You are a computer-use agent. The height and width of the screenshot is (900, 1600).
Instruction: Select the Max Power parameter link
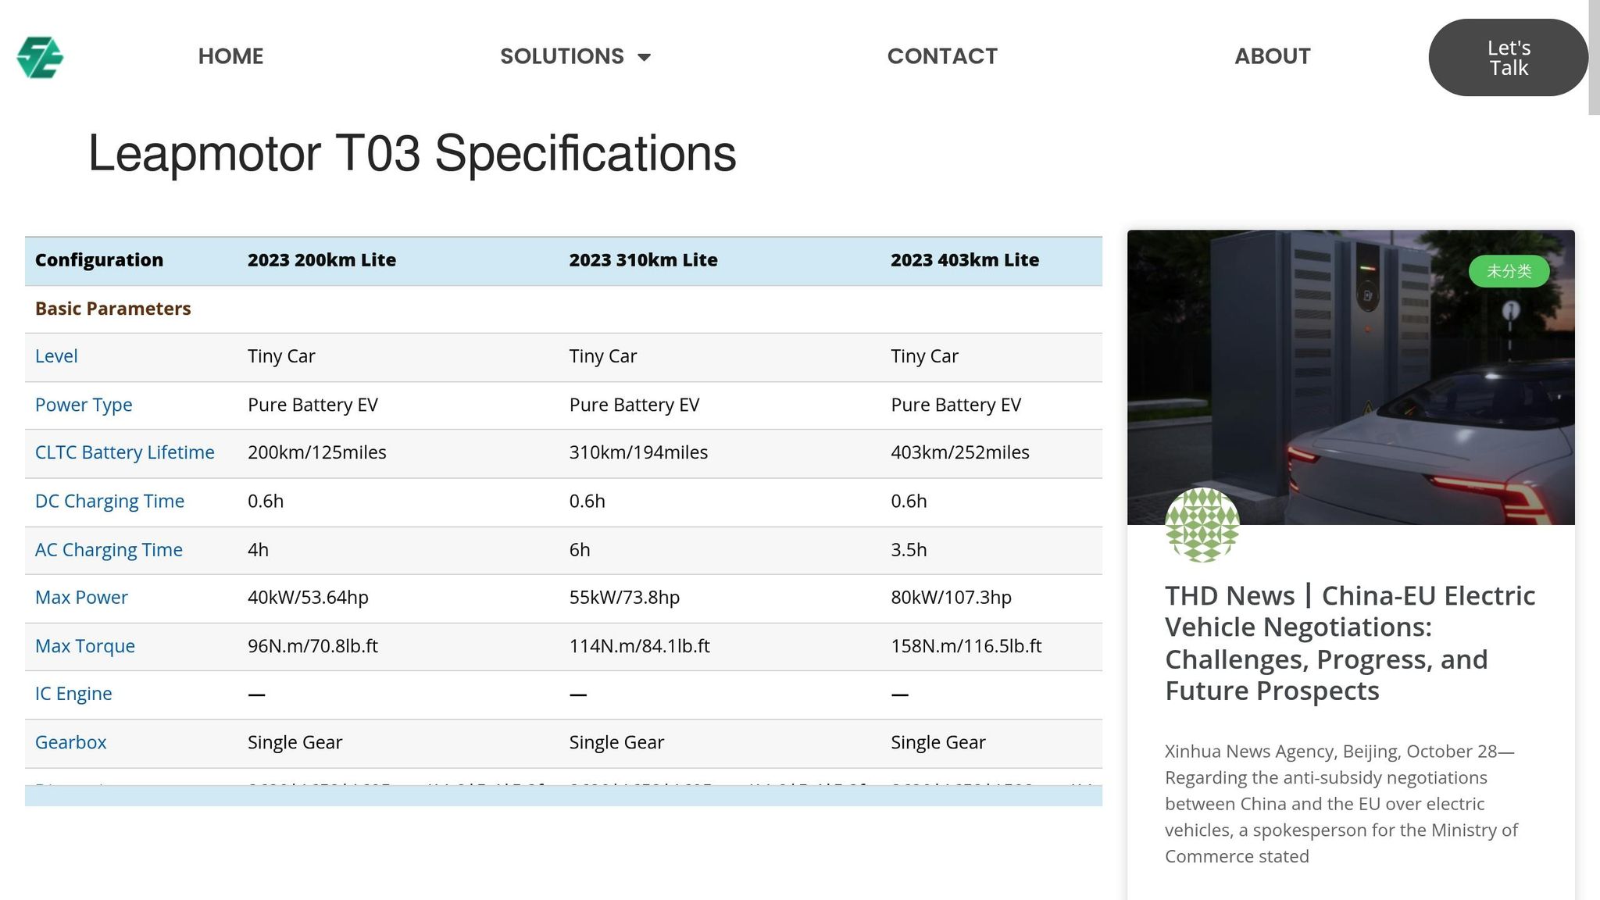pyautogui.click(x=81, y=598)
